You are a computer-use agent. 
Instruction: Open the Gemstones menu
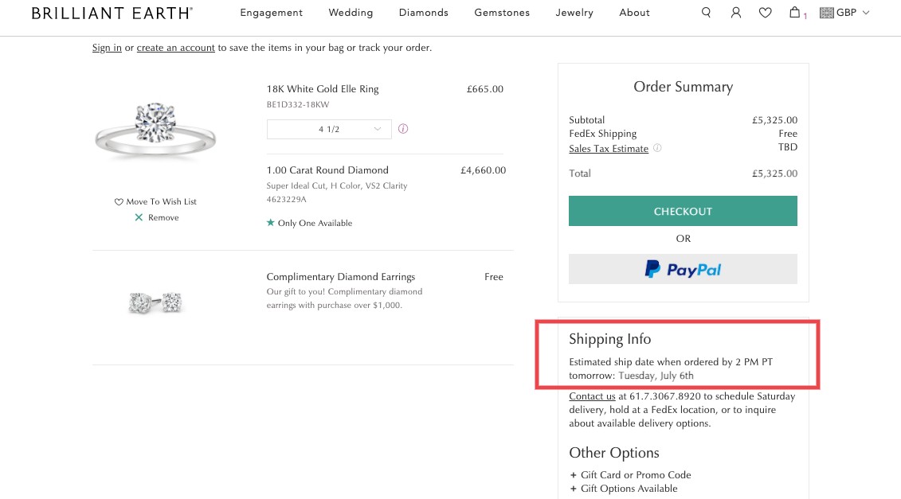point(501,13)
